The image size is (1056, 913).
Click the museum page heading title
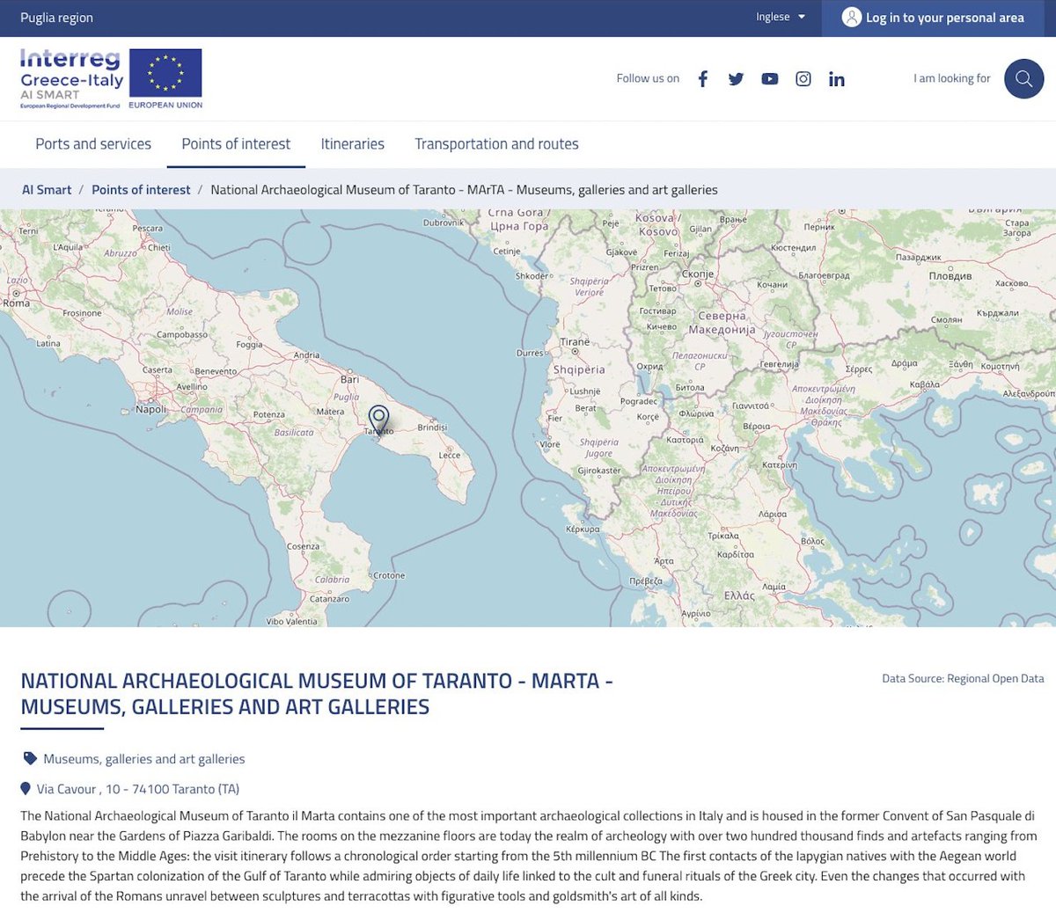click(x=317, y=694)
